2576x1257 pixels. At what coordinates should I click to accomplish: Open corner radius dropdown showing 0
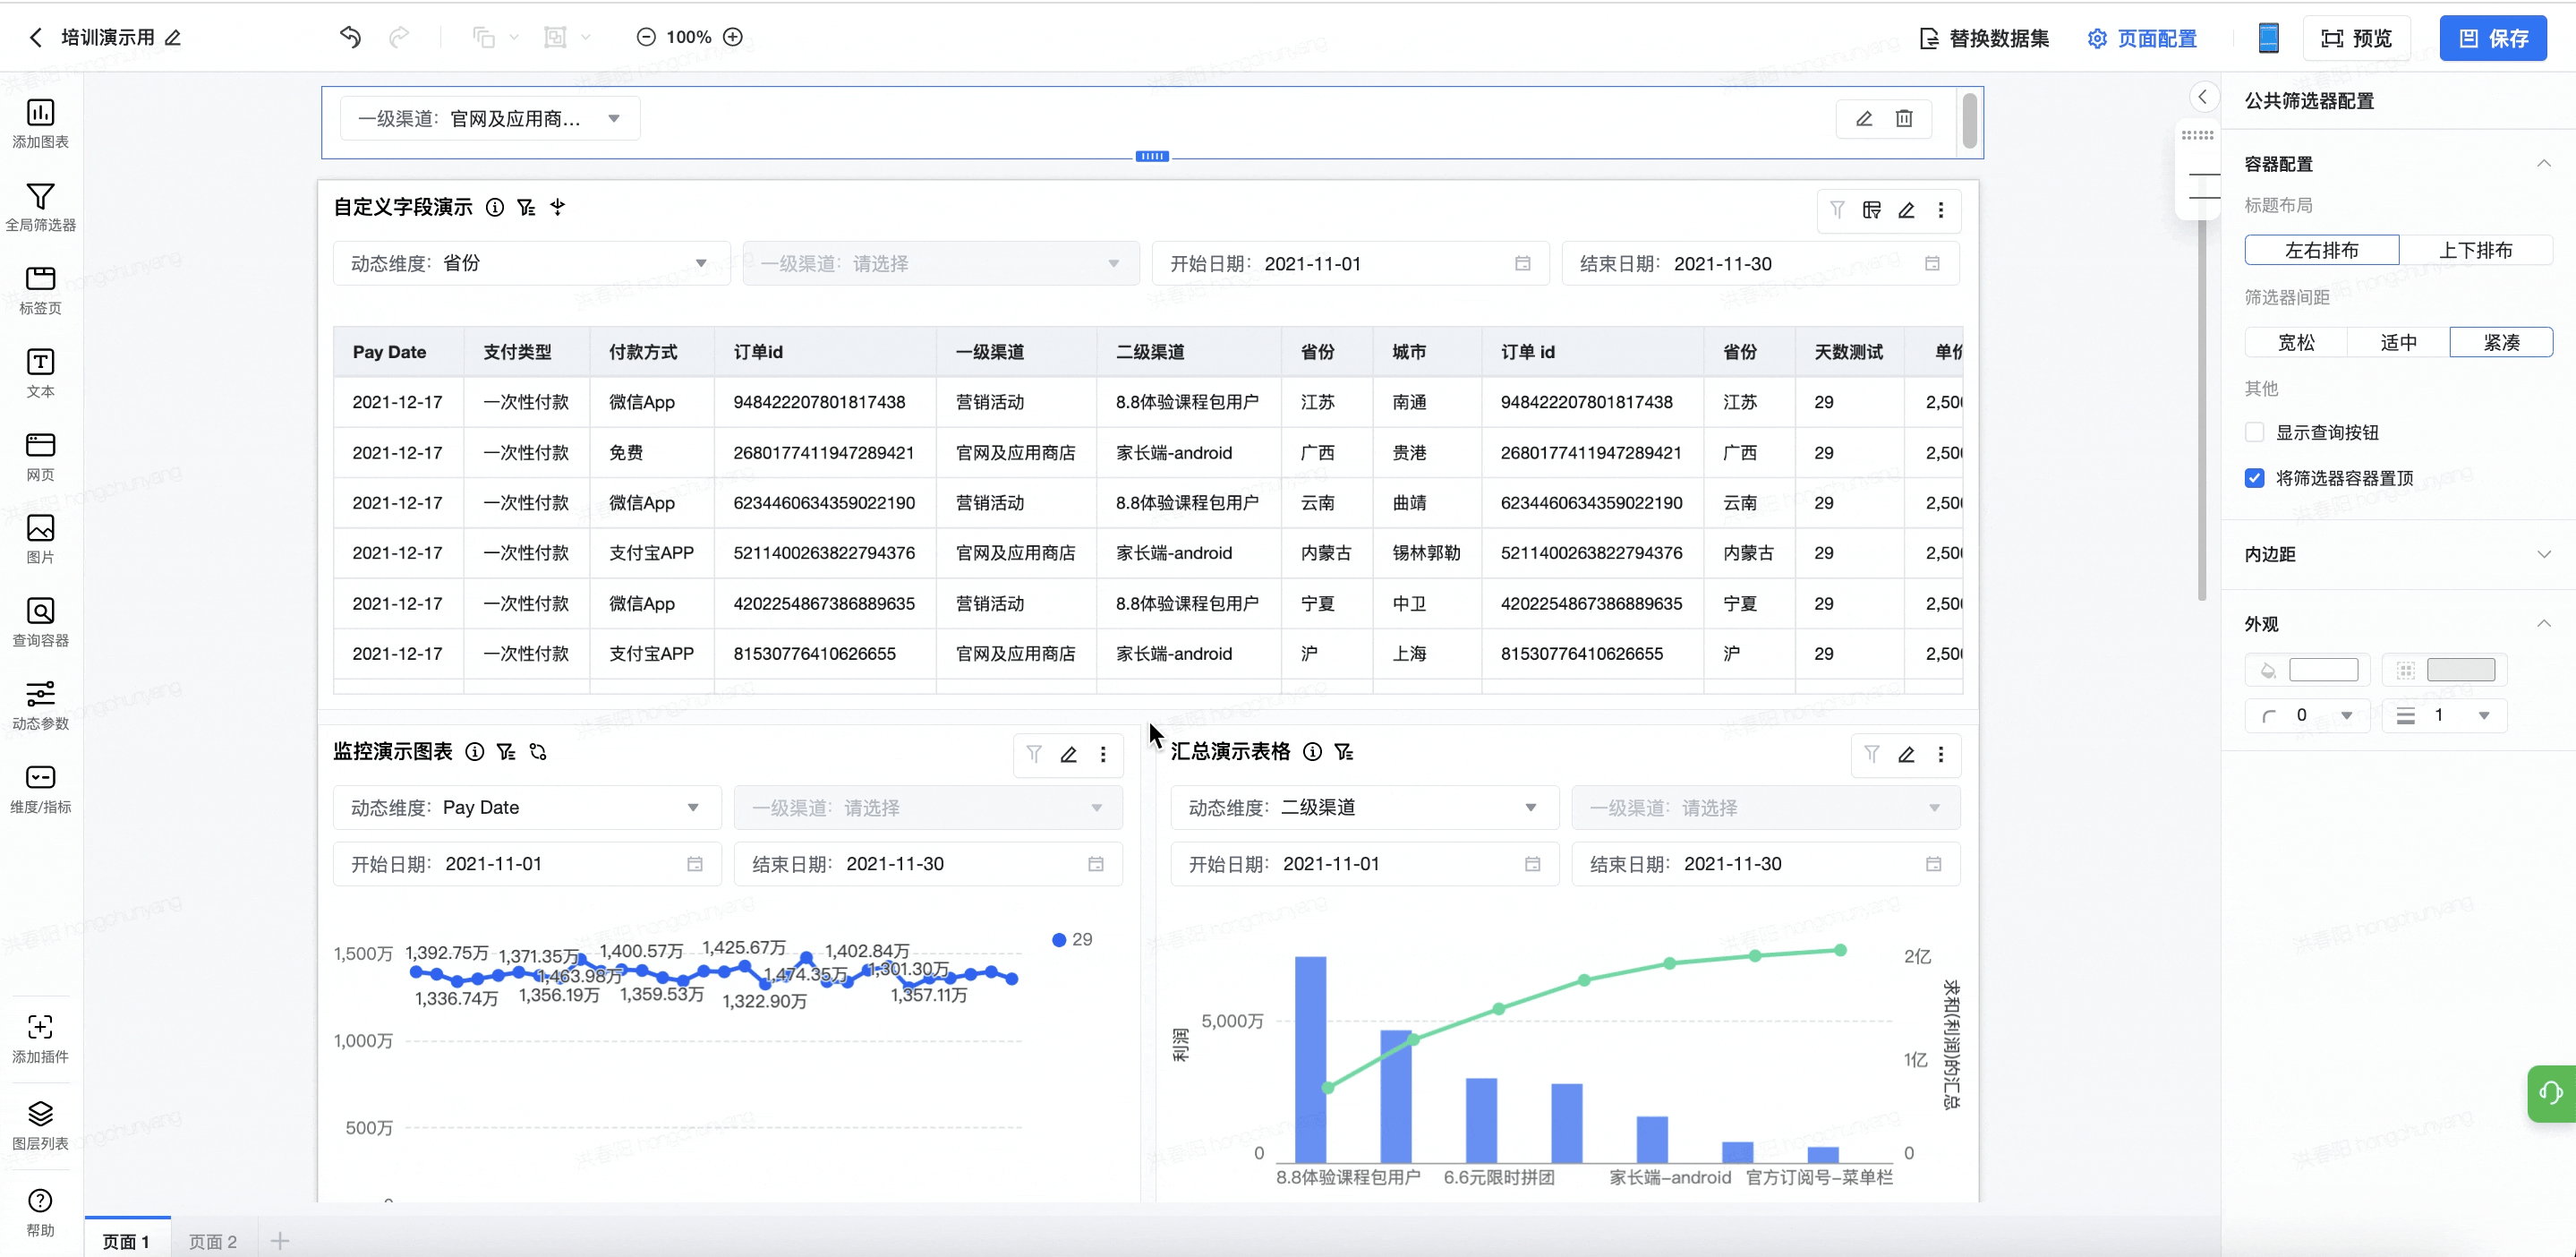[x=2307, y=715]
